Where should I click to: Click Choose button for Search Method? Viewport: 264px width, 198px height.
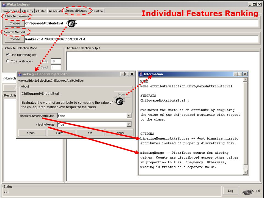15,39
